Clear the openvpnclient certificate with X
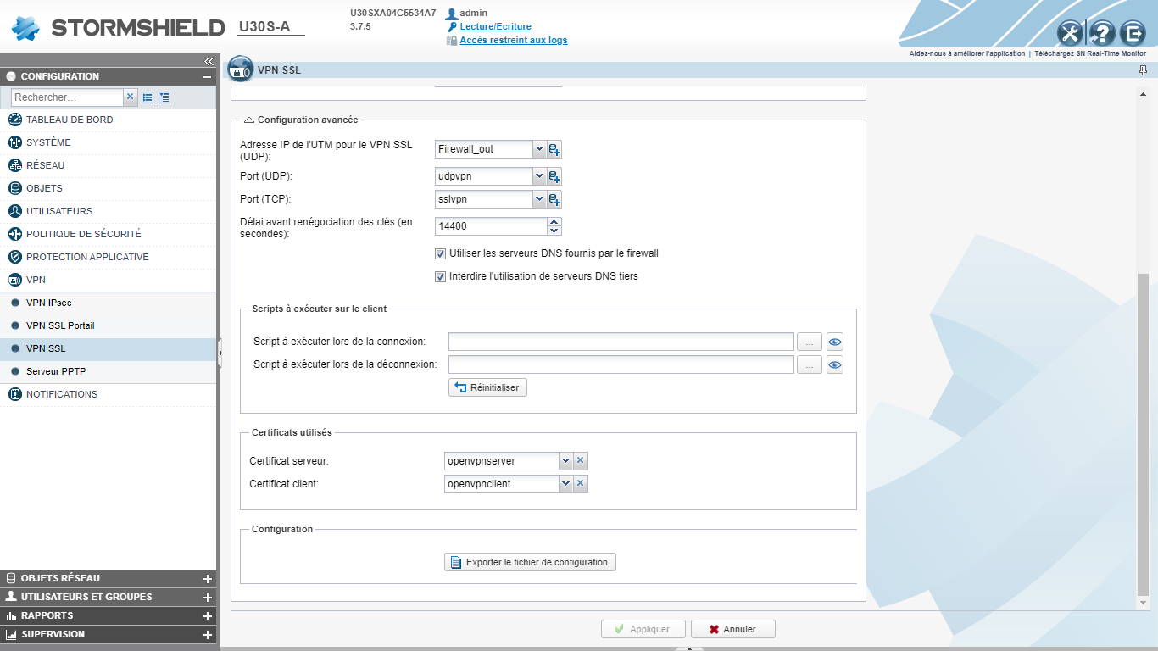The width and height of the screenshot is (1158, 651). (x=581, y=484)
